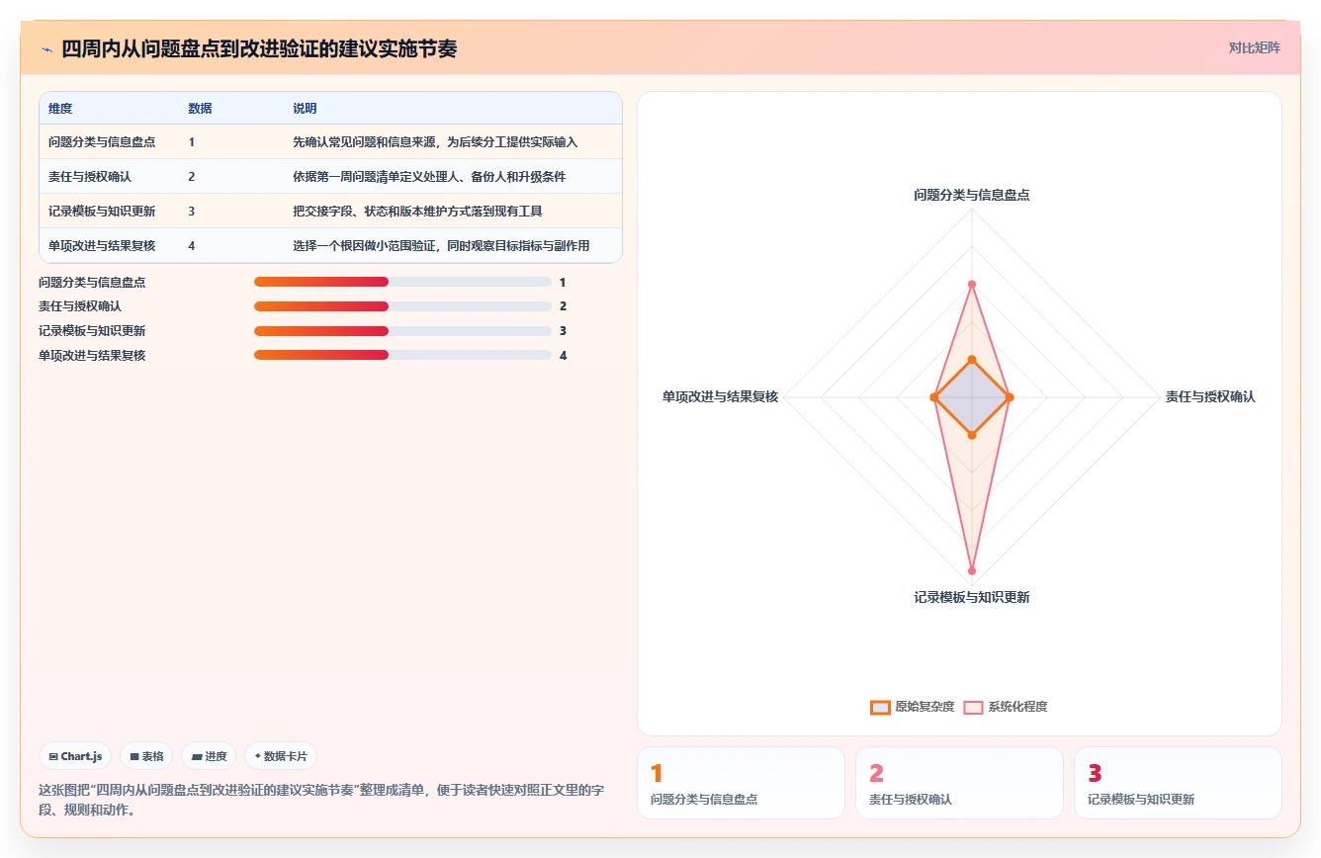Click footer caption starting 这张图把
The image size is (1321, 858).
coord(321,800)
